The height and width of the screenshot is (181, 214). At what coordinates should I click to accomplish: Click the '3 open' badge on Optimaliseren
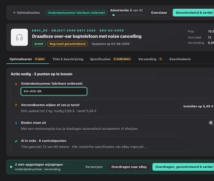(x=40, y=59)
